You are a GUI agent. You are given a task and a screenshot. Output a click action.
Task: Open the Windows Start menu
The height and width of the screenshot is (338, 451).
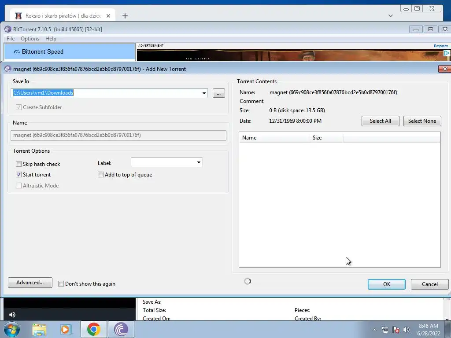click(x=11, y=329)
